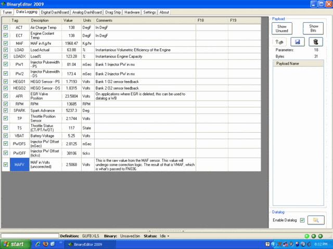Click the Comments column header
Viewport: 333px width, 249px height.
click(145, 20)
